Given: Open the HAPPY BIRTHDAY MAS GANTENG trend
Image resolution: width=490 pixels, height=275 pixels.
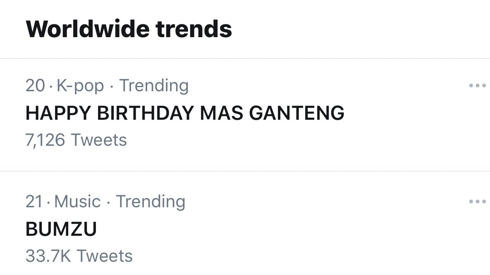Looking at the screenshot, I should 184,113.
